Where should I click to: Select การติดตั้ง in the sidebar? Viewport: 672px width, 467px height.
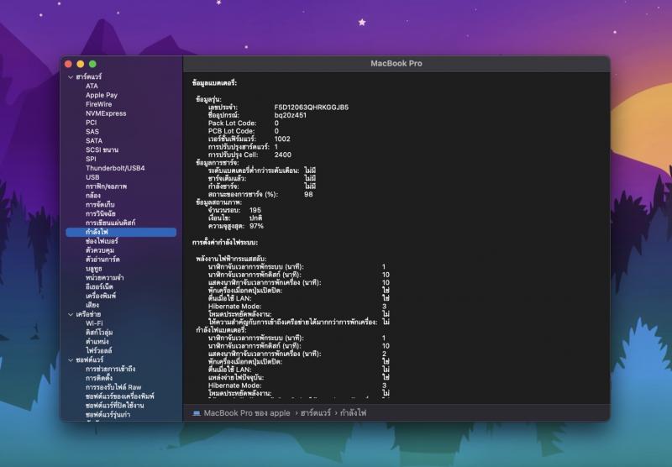99,378
